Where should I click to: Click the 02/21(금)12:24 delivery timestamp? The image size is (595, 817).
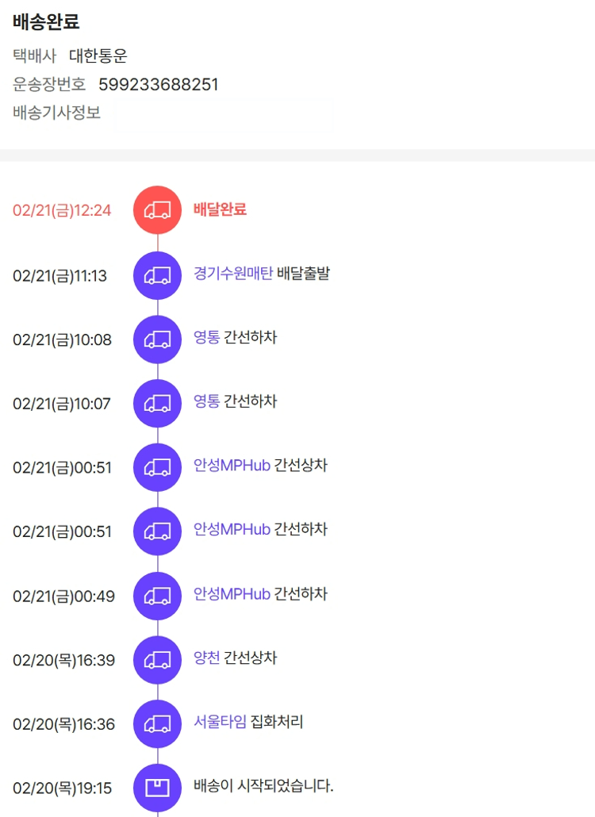[x=62, y=211]
